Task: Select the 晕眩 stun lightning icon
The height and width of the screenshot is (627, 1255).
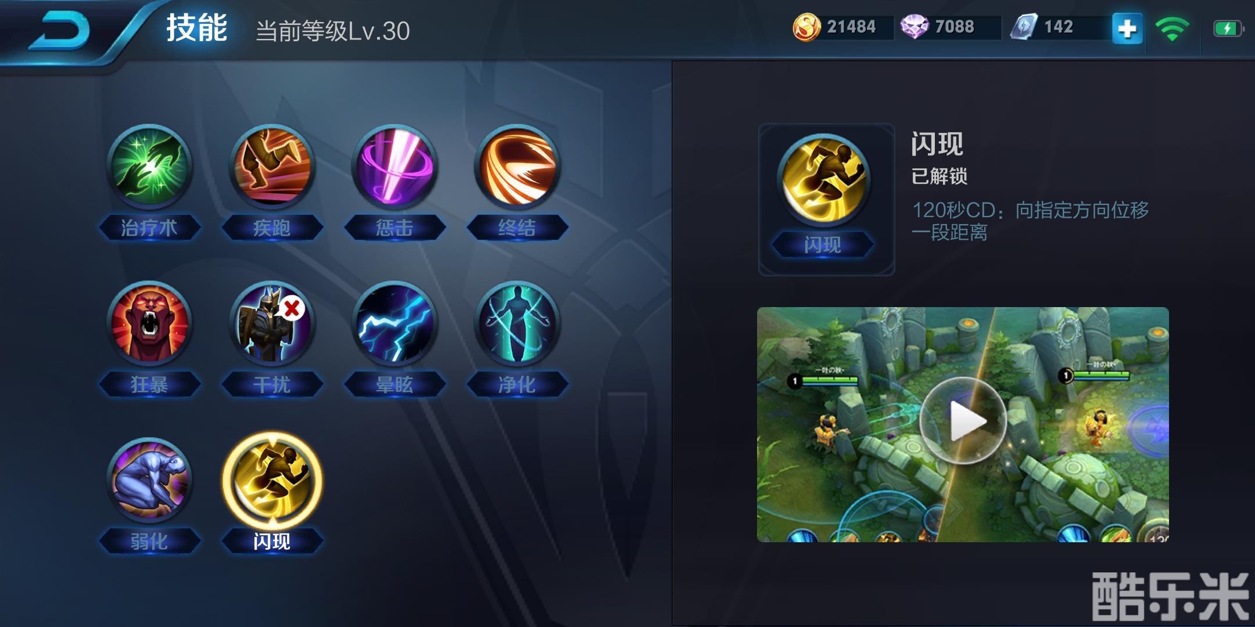Action: point(395,323)
